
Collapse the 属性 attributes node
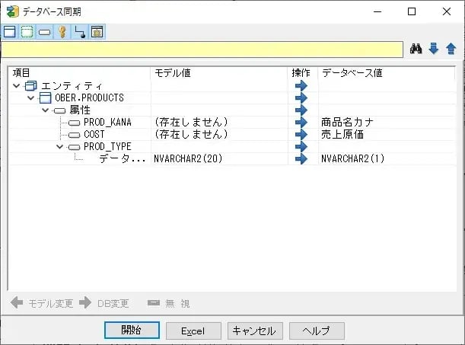[x=46, y=110]
